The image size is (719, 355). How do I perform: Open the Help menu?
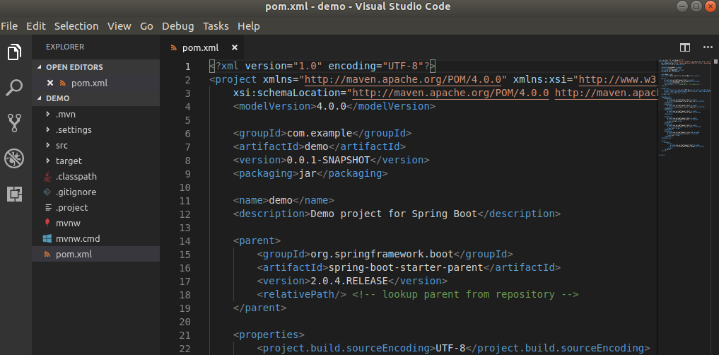coord(249,26)
